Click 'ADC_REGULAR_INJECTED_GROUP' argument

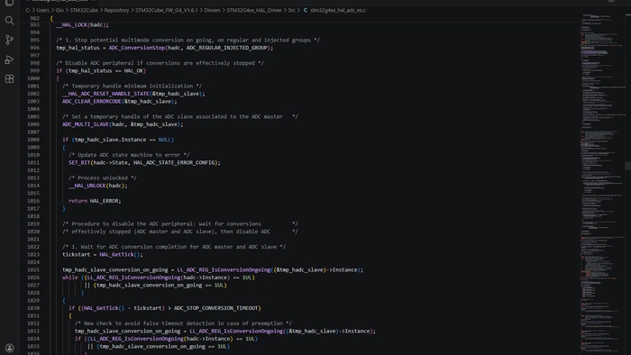pyautogui.click(x=227, y=48)
